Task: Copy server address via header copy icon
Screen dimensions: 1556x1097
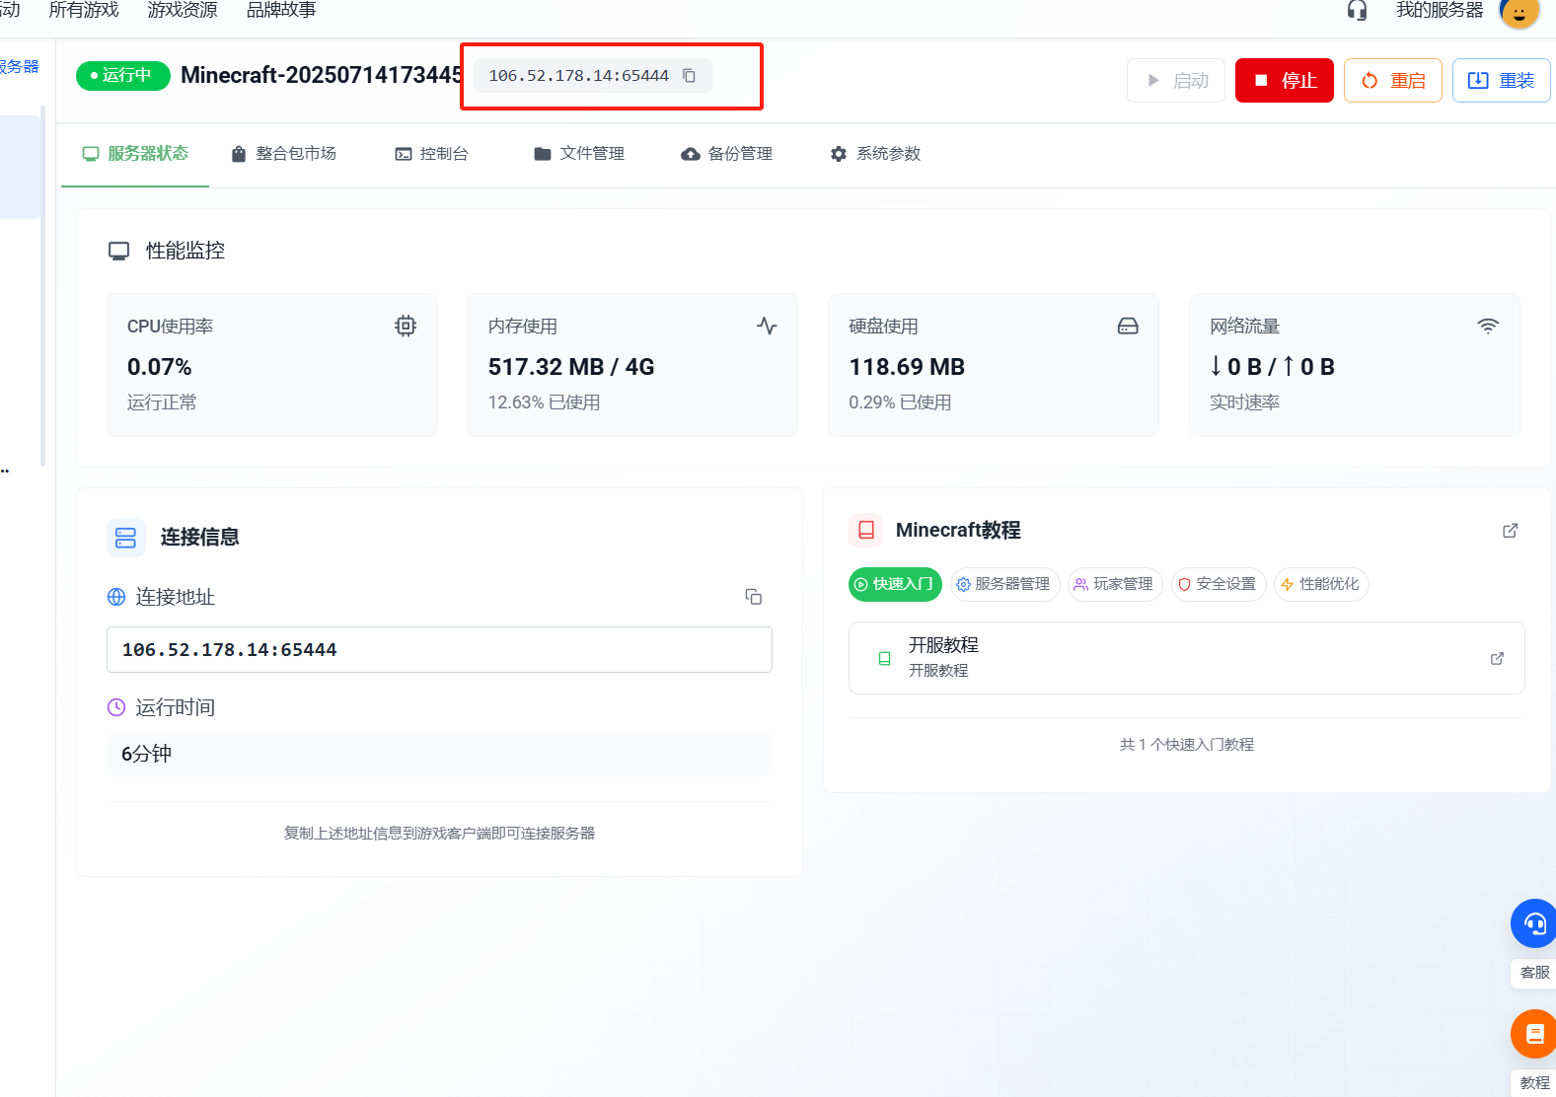Action: tap(689, 76)
